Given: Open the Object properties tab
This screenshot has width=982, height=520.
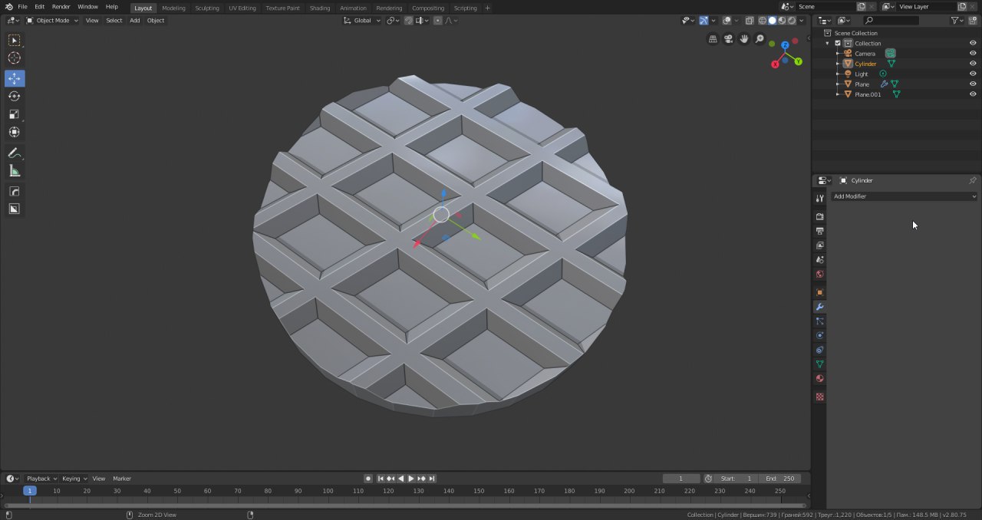Looking at the screenshot, I should click(x=819, y=292).
